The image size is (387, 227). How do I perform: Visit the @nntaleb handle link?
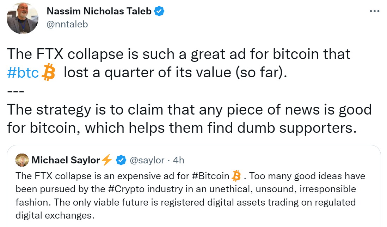coord(67,24)
